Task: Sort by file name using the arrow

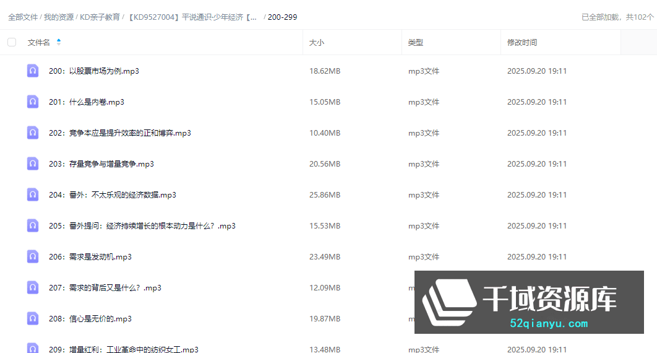Action: 59,42
